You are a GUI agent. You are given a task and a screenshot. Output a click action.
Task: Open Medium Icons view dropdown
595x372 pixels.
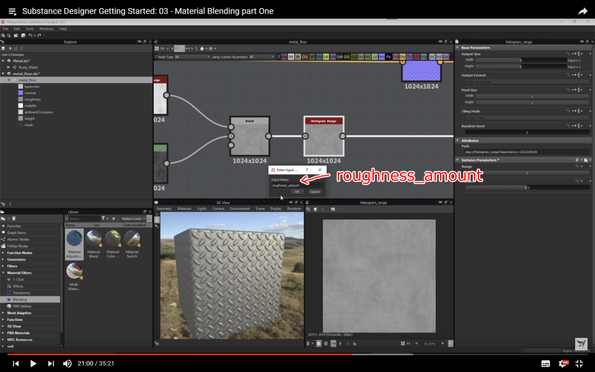(134, 219)
